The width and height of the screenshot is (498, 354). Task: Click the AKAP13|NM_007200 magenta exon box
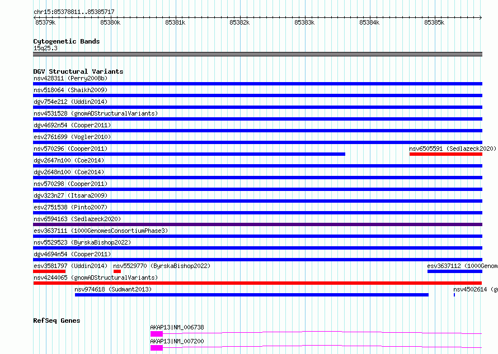tap(157, 348)
